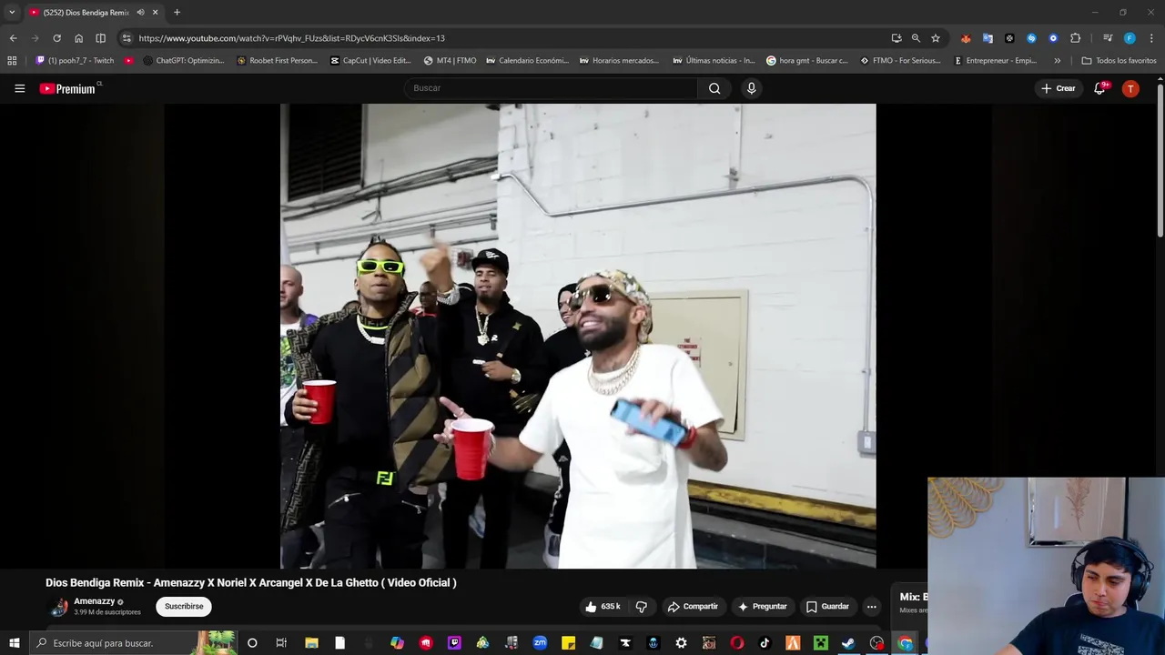Click the Suscribirse button
1165x655 pixels.
[x=184, y=607]
